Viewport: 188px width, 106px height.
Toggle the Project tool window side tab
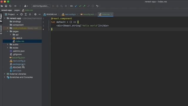pyautogui.click(x=1, y=18)
